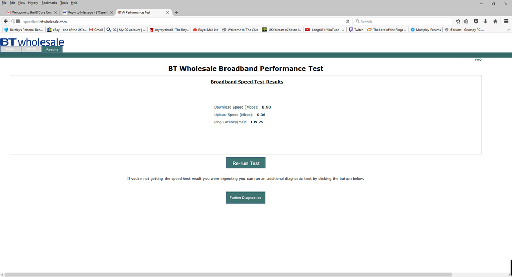Open a new tab with plus icon
The image size is (512, 277).
point(177,12)
